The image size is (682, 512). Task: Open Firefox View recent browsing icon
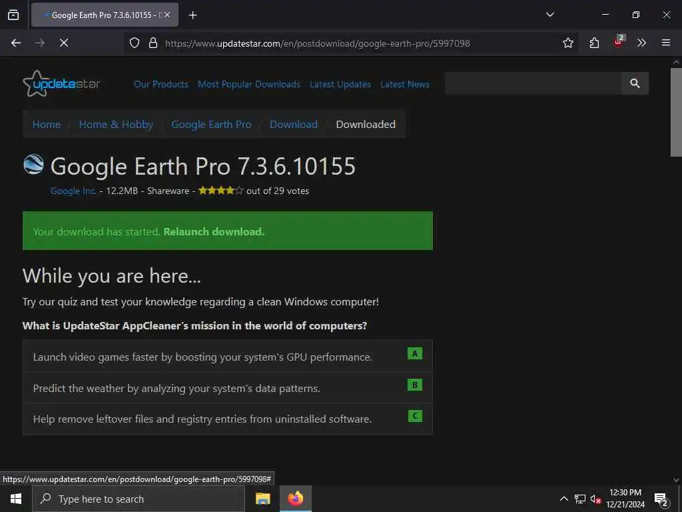pyautogui.click(x=13, y=15)
